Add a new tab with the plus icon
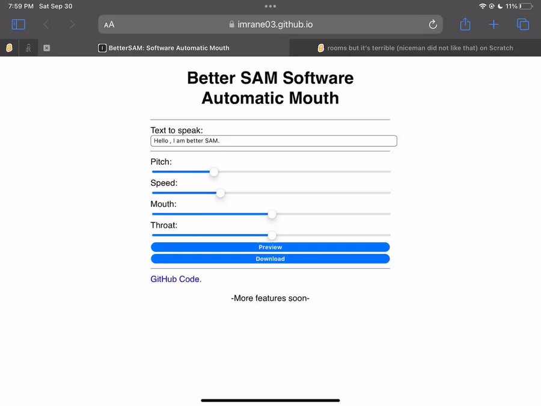541x406 pixels. point(494,25)
